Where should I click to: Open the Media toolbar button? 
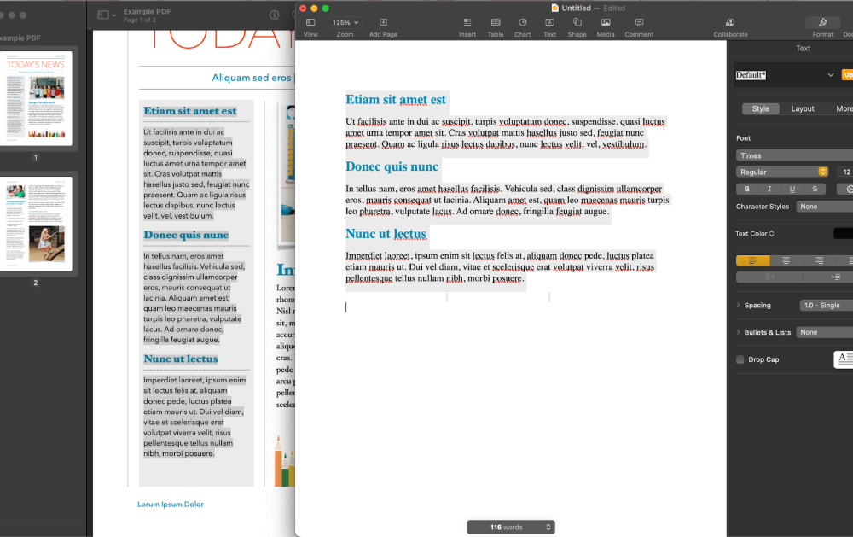pos(605,22)
